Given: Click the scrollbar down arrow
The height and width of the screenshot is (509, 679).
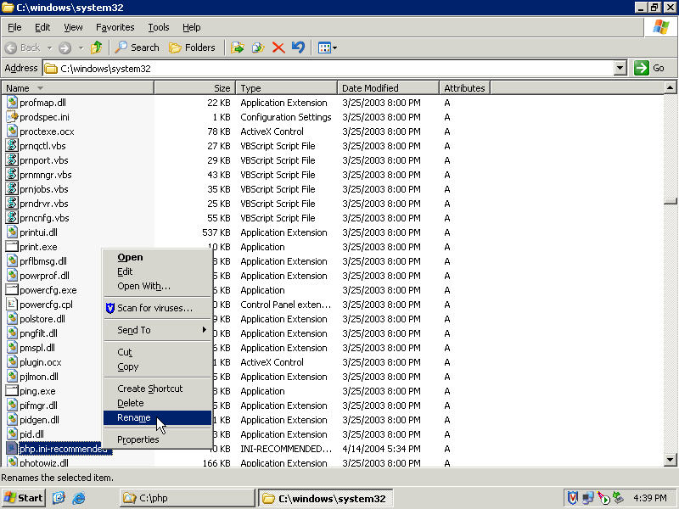Looking at the screenshot, I should coord(671,460).
